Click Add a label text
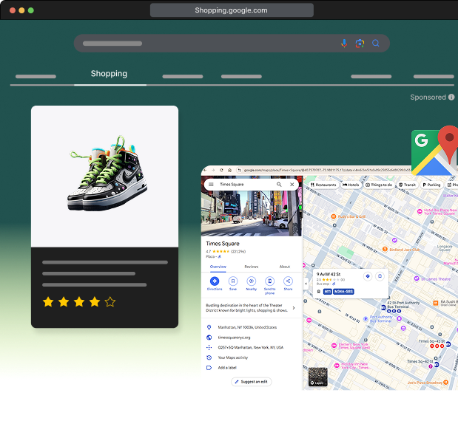Viewport: 458px width, 421px height. (227, 368)
